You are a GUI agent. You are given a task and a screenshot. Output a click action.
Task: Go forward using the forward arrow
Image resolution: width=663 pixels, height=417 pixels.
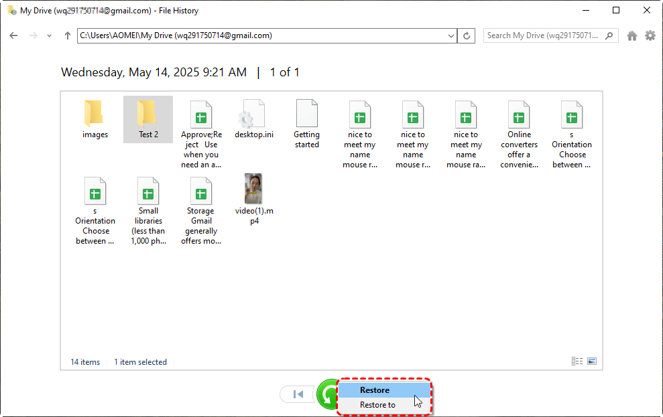[33, 35]
